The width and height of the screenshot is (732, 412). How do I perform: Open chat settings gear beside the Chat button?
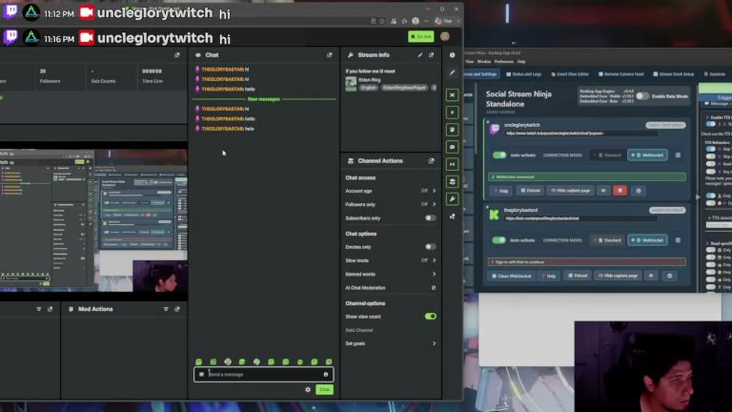pos(308,390)
